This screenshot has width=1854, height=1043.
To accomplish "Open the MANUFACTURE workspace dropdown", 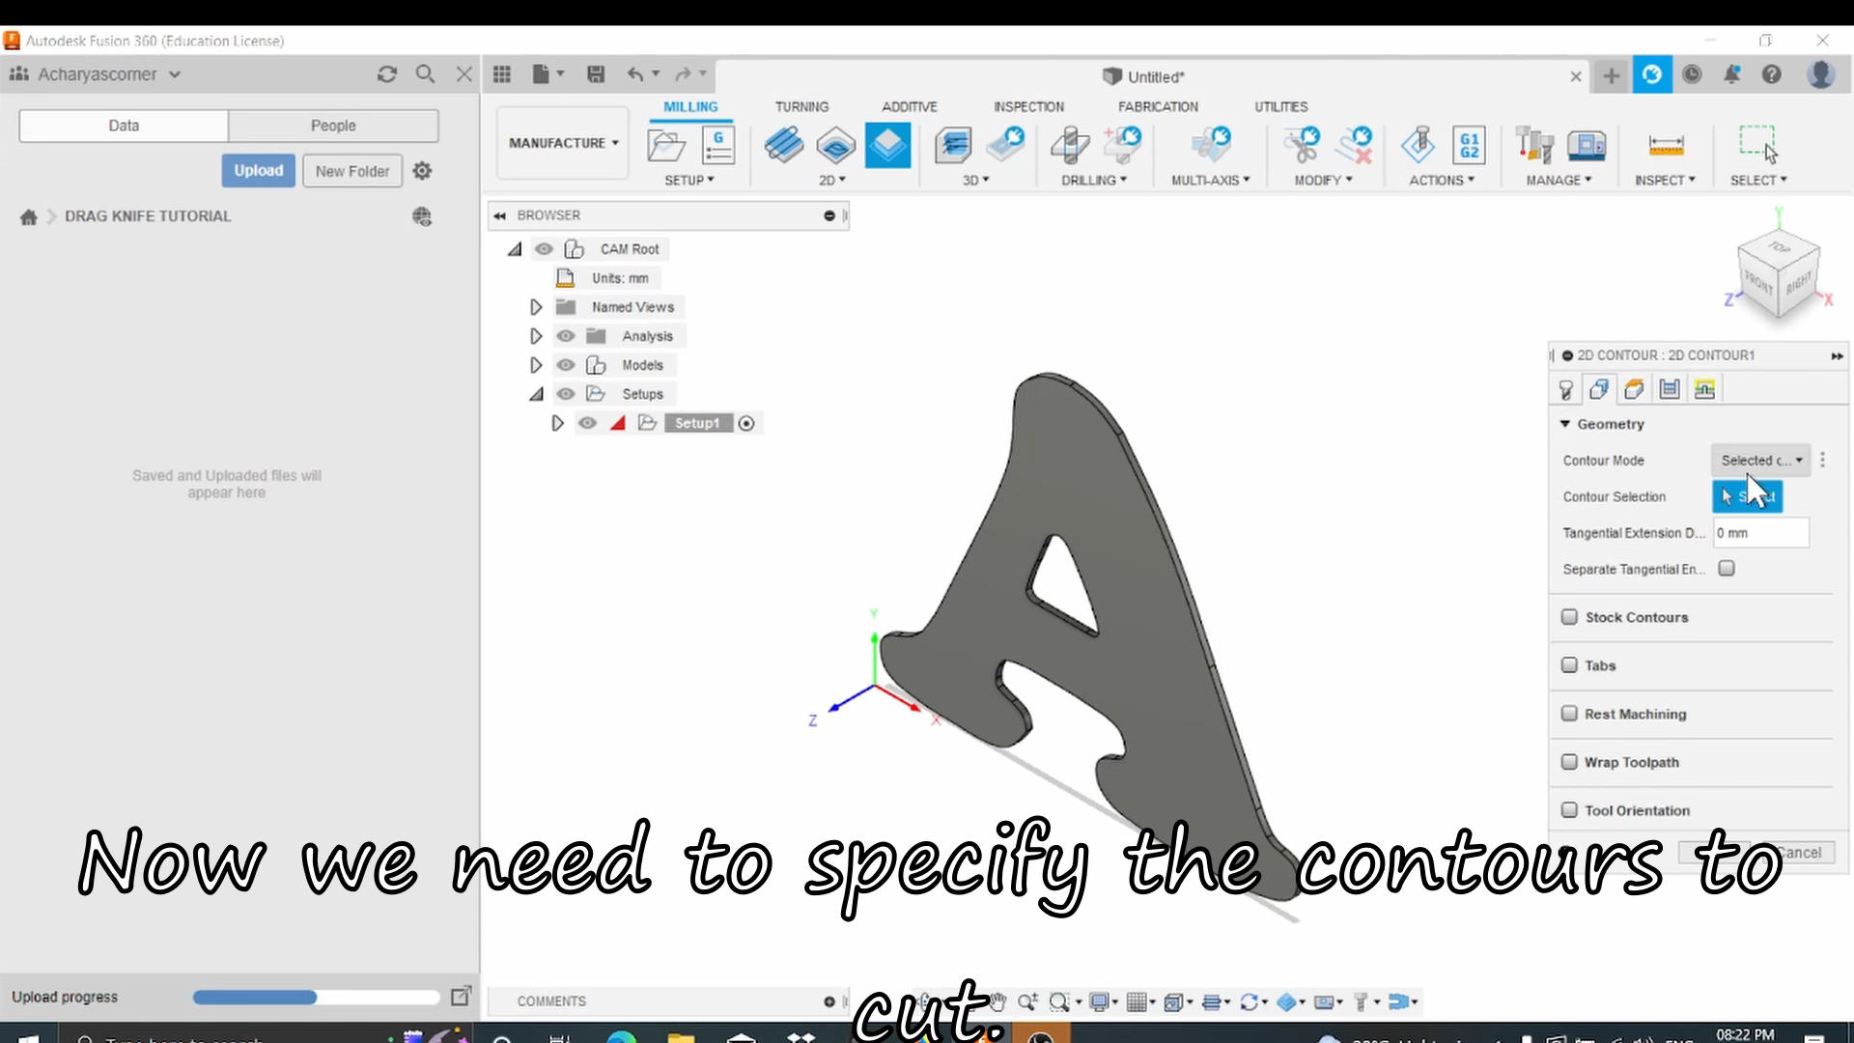I will click(x=563, y=143).
